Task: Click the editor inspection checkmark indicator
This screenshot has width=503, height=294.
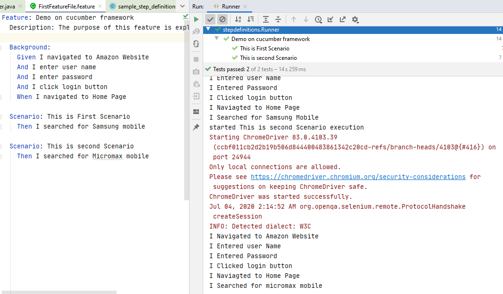Action: coord(185,16)
